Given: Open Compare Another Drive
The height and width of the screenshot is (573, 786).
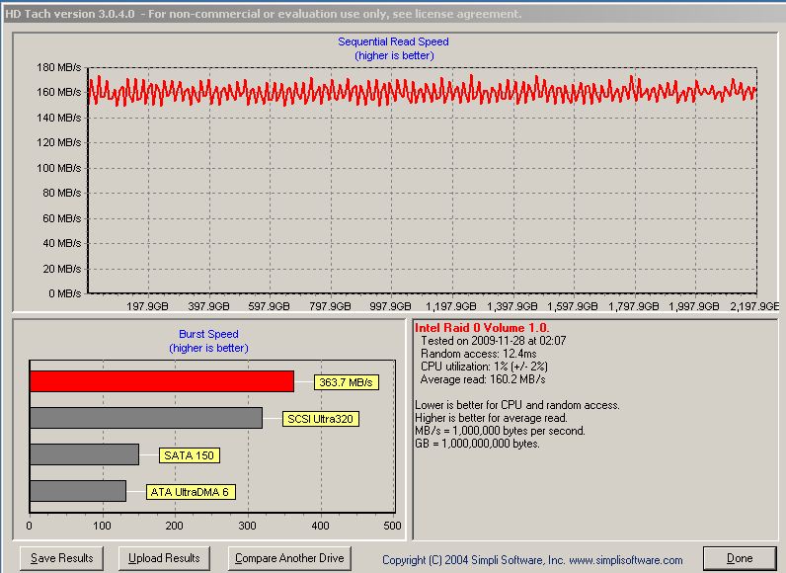Looking at the screenshot, I should click(289, 558).
